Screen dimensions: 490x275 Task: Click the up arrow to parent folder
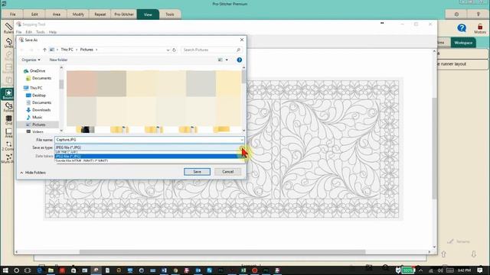tap(44, 50)
